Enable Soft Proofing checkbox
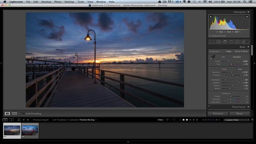This screenshot has width=256, height=144. coord(23,114)
